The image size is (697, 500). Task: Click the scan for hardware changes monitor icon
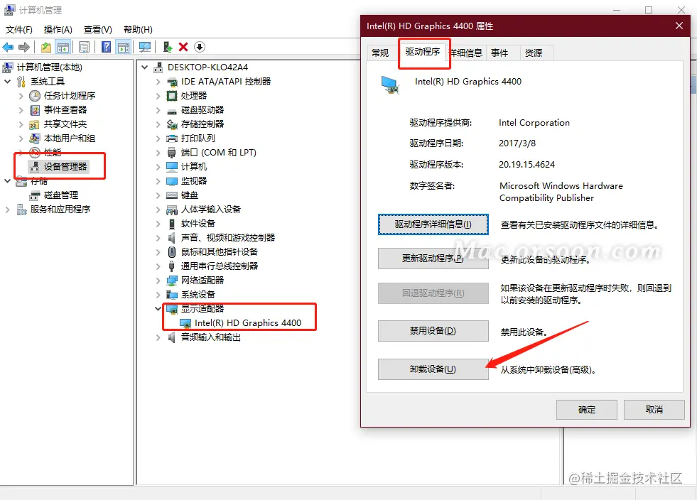point(144,47)
